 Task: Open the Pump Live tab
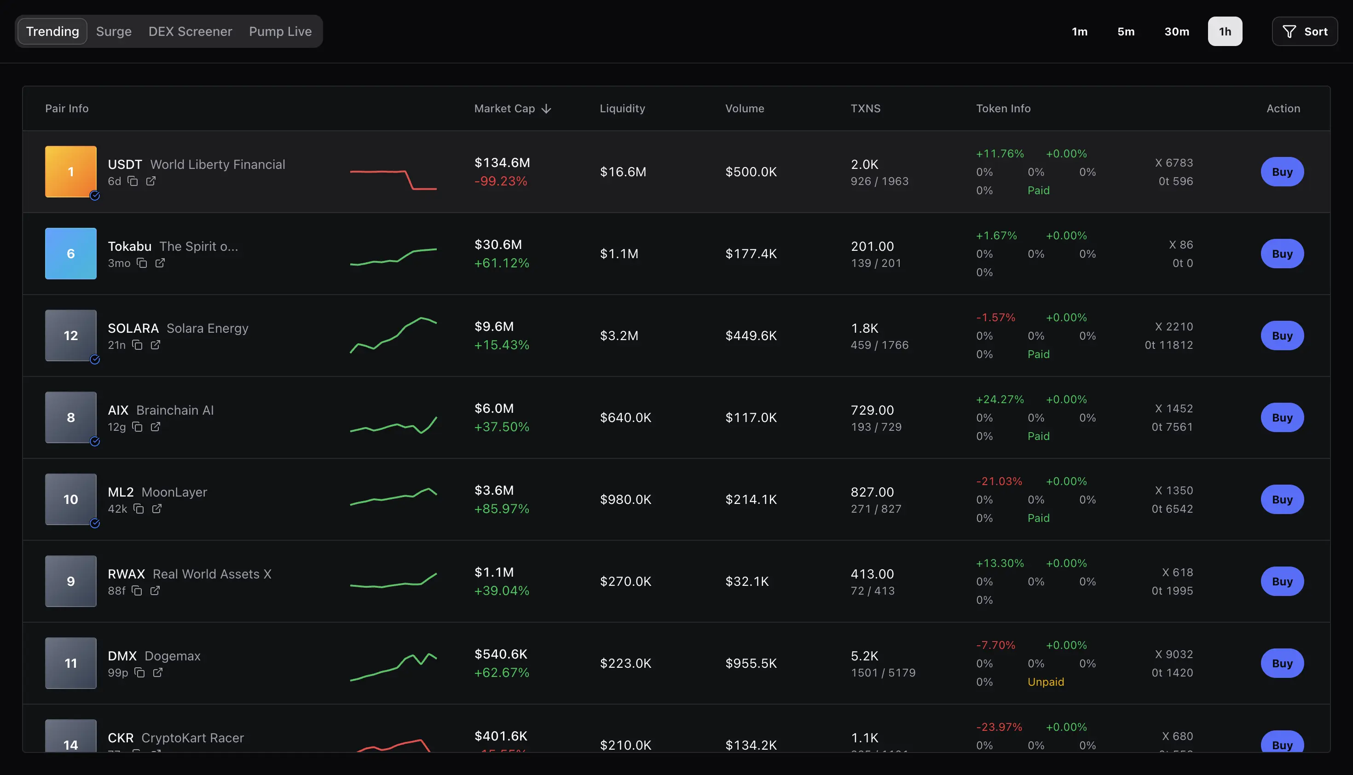tap(280, 31)
